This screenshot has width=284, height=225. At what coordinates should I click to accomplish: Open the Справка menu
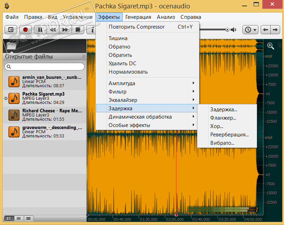(x=191, y=17)
